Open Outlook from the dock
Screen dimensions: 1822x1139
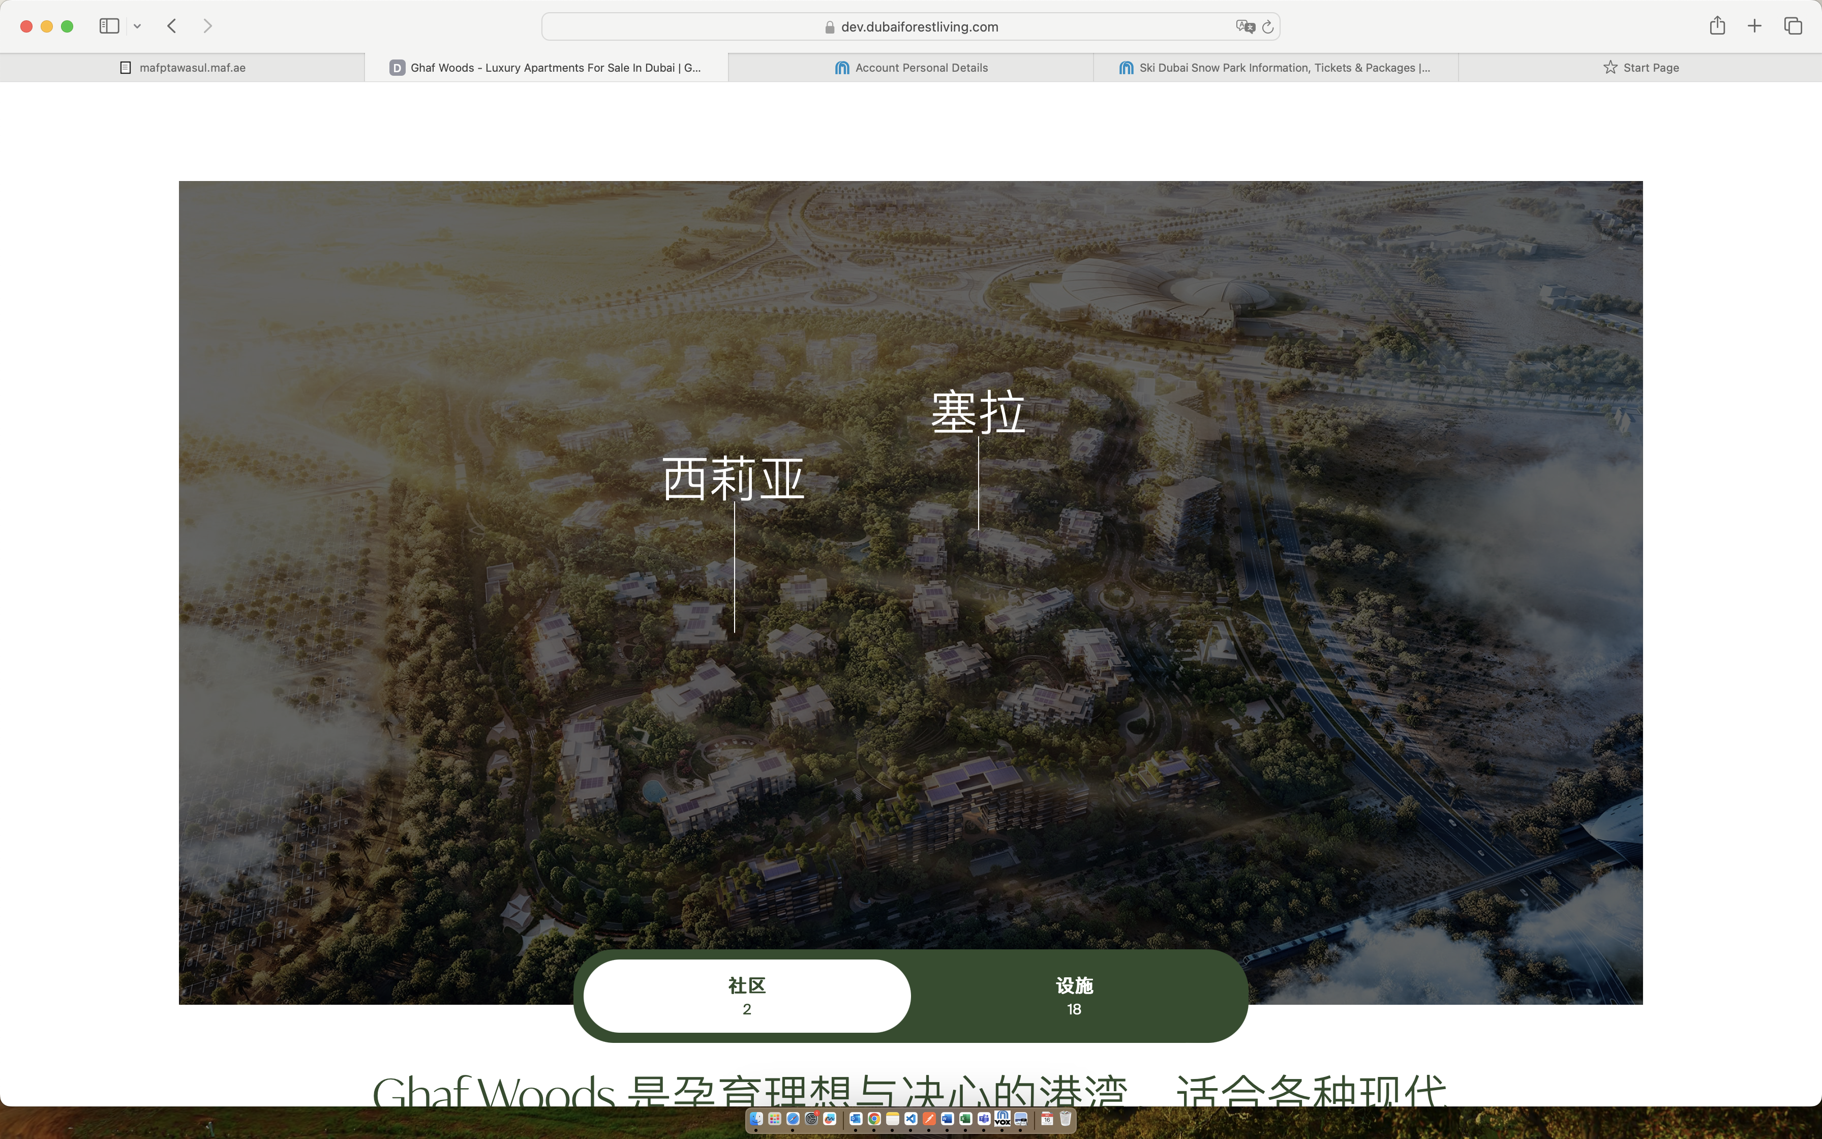click(x=856, y=1119)
